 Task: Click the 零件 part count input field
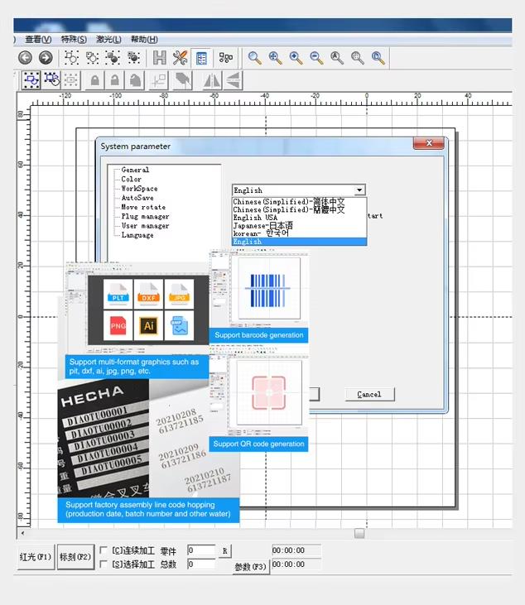(201, 550)
